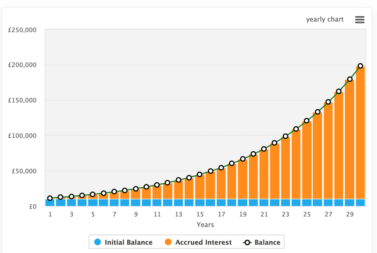The height and width of the screenshot is (253, 377).
Task: Click the balance marker for year 15
Action: click(199, 174)
